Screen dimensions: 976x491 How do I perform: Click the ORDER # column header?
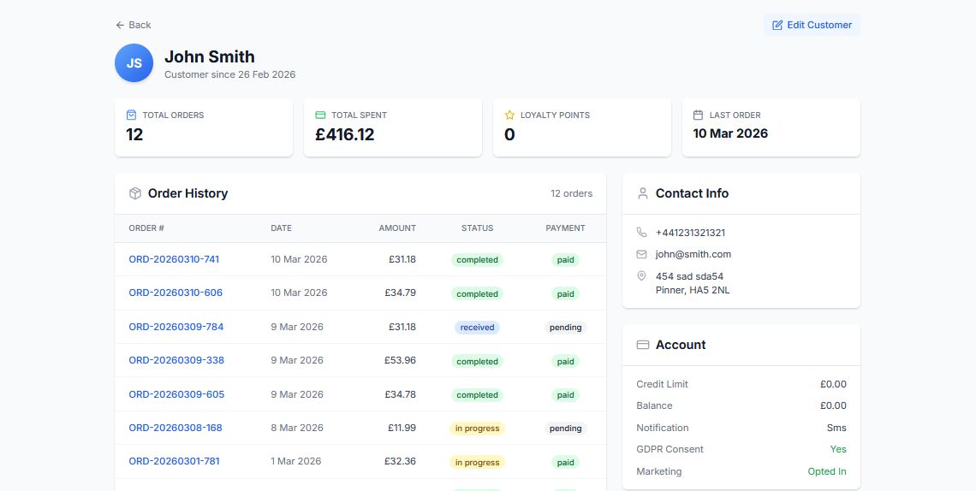(x=146, y=228)
